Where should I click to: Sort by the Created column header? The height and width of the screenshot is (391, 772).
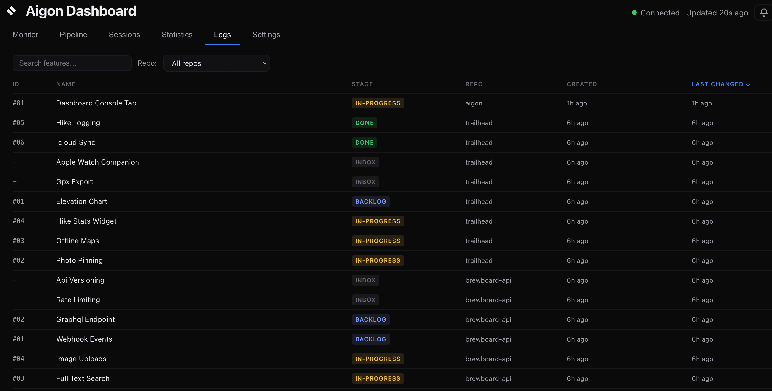coord(581,84)
